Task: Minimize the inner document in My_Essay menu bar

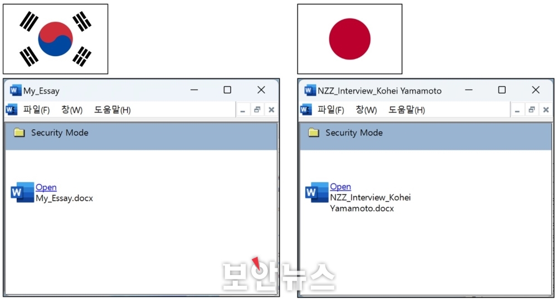Action: pos(243,110)
